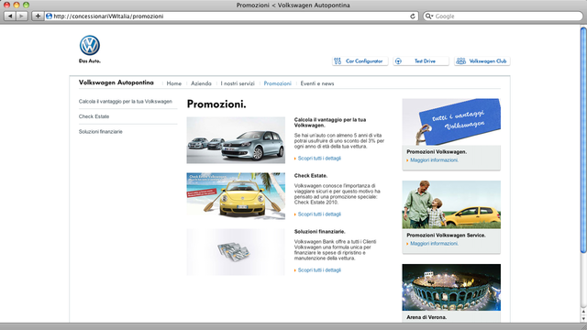Click the globe site icon in address bar
The image size is (587, 330).
(x=49, y=16)
